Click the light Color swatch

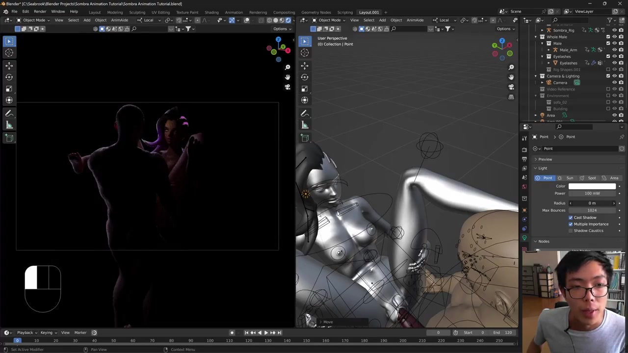click(x=592, y=186)
